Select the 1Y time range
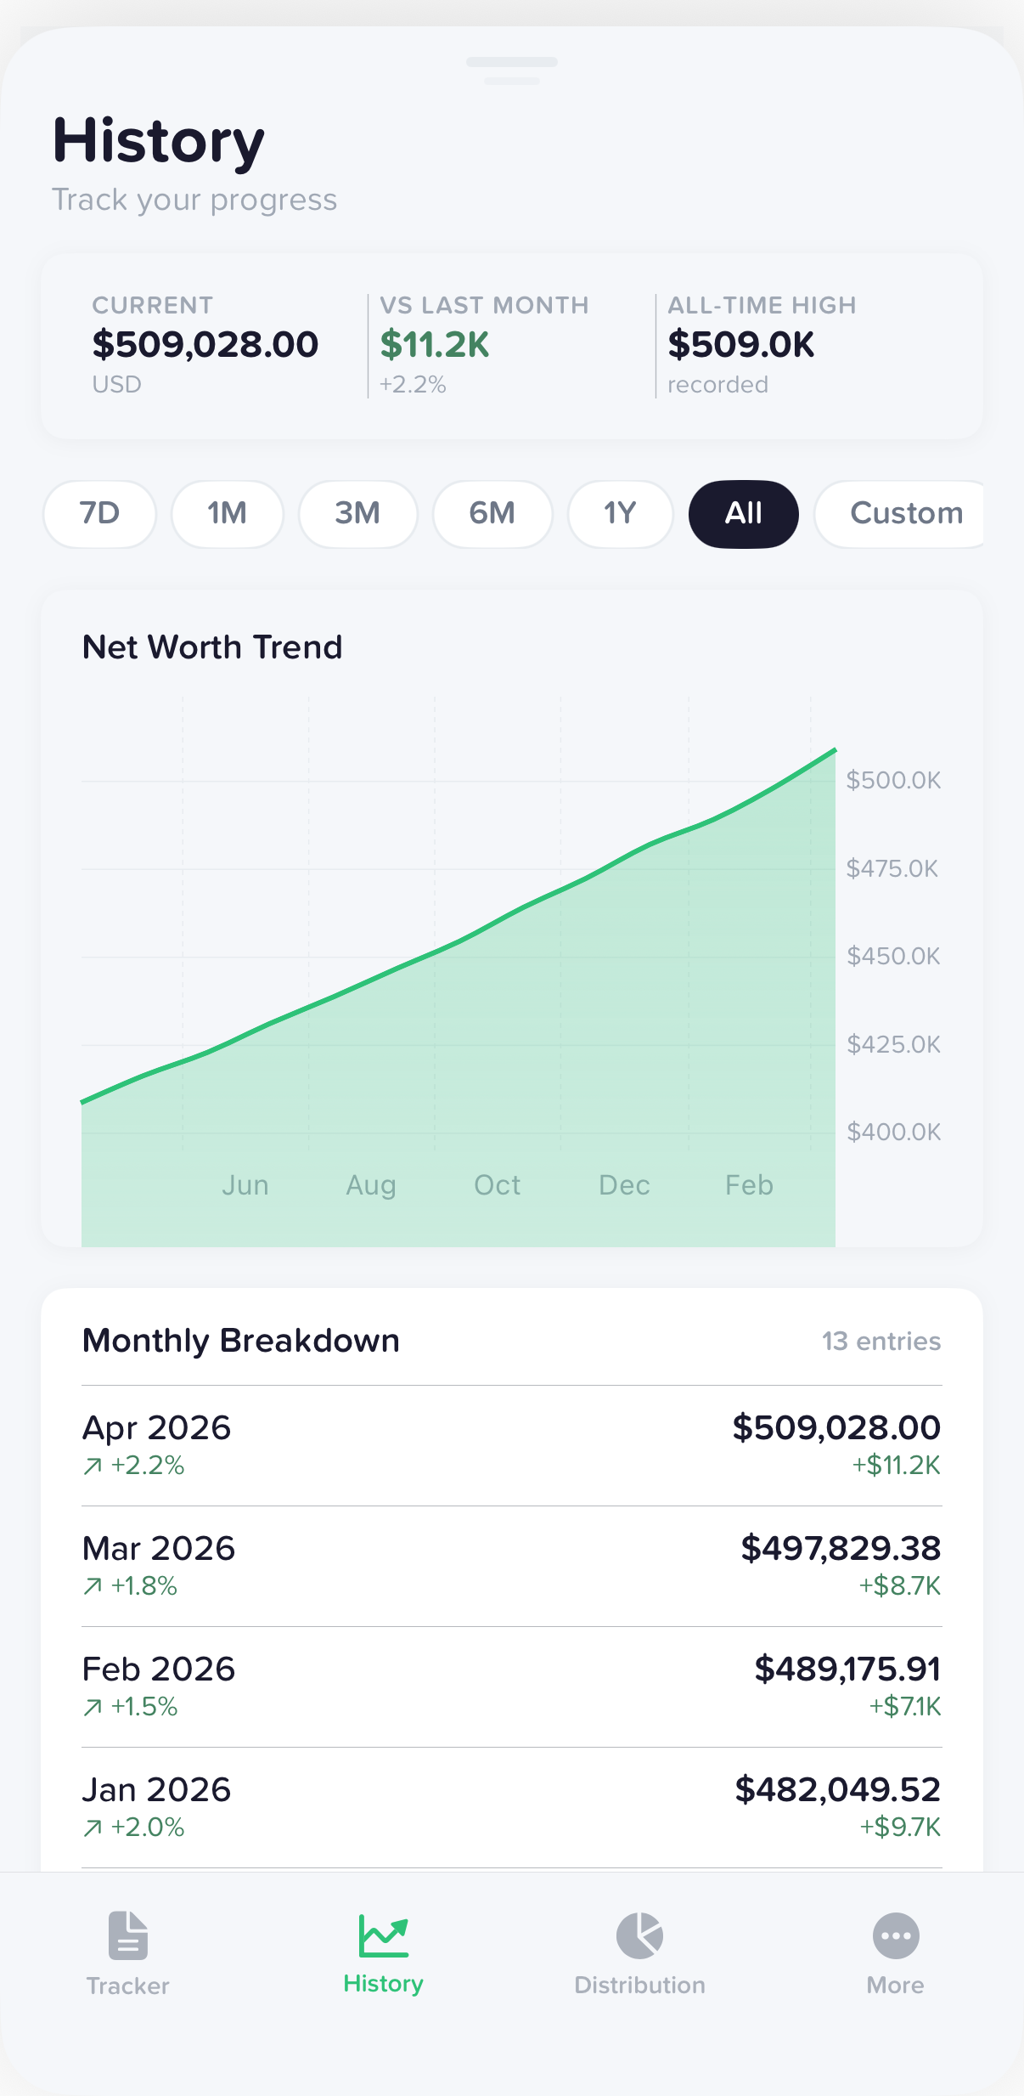This screenshot has height=2096, width=1024. 620,513
